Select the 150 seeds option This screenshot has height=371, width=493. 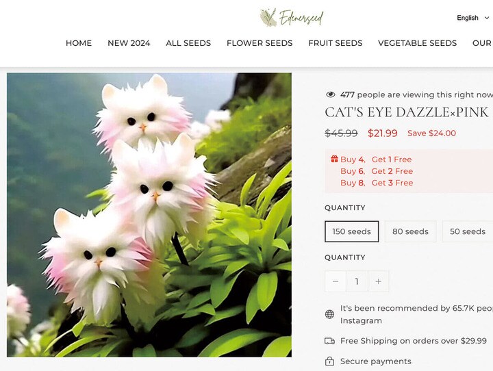pos(351,231)
